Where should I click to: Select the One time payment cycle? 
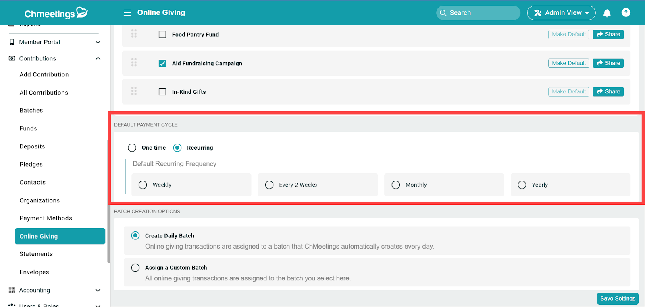coord(132,148)
